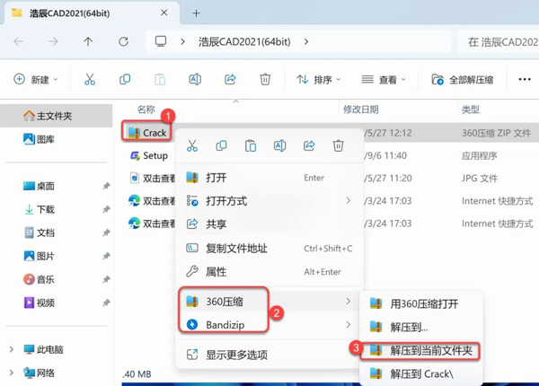Expand chevron before 浩辰CAD2021(64bit) in address bar
The image size is (539, 386).
point(183,41)
